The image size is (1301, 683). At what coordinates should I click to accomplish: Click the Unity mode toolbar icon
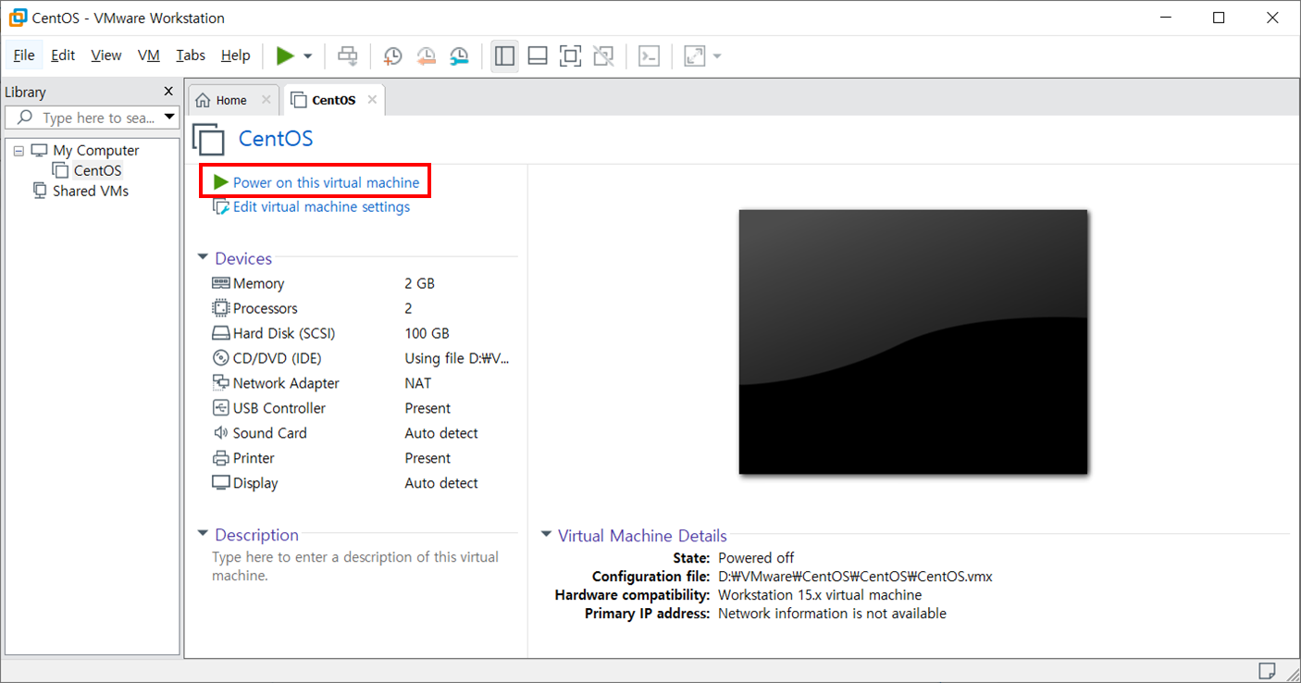603,56
